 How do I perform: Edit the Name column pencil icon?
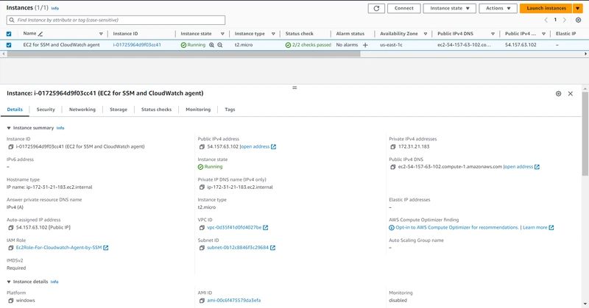click(40, 34)
